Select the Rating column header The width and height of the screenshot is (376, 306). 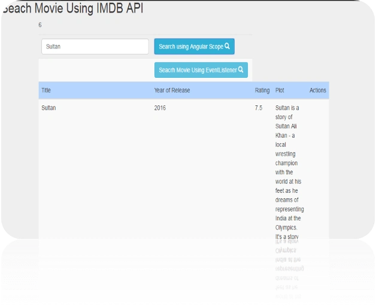point(262,90)
